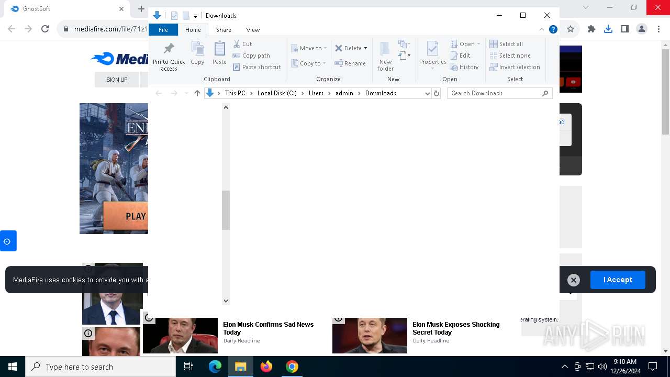Click the Rename ribbon button
This screenshot has height=377, width=670.
tap(350, 63)
